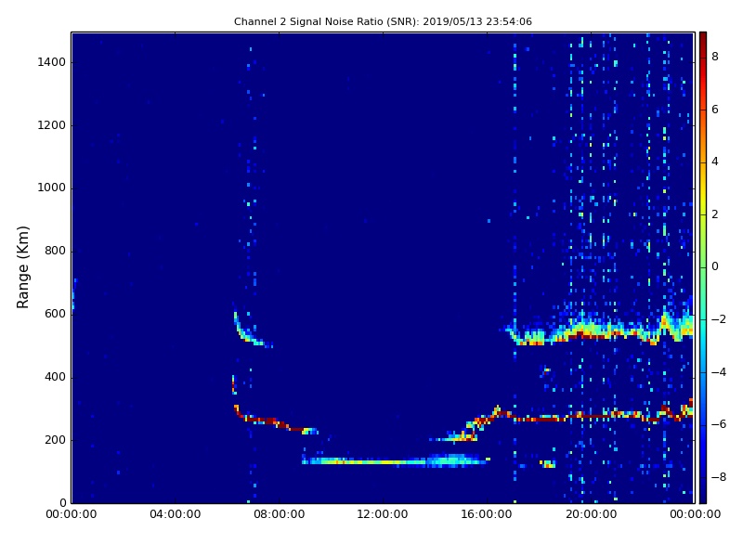Click the colorbar tick label '6'
The width and height of the screenshot is (743, 557).
[x=715, y=110]
